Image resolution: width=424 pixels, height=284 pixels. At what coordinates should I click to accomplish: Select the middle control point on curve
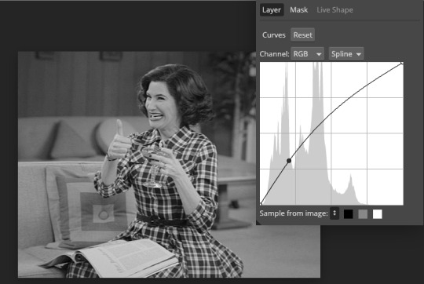coord(289,161)
